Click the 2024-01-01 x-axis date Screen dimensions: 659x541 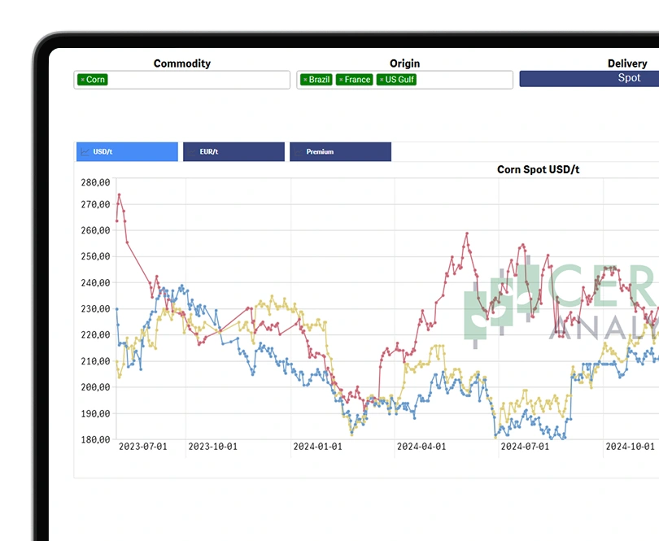(x=318, y=447)
